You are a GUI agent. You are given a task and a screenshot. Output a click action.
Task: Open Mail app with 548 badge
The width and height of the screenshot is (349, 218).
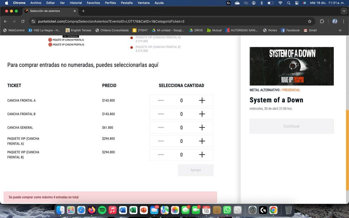154,210
